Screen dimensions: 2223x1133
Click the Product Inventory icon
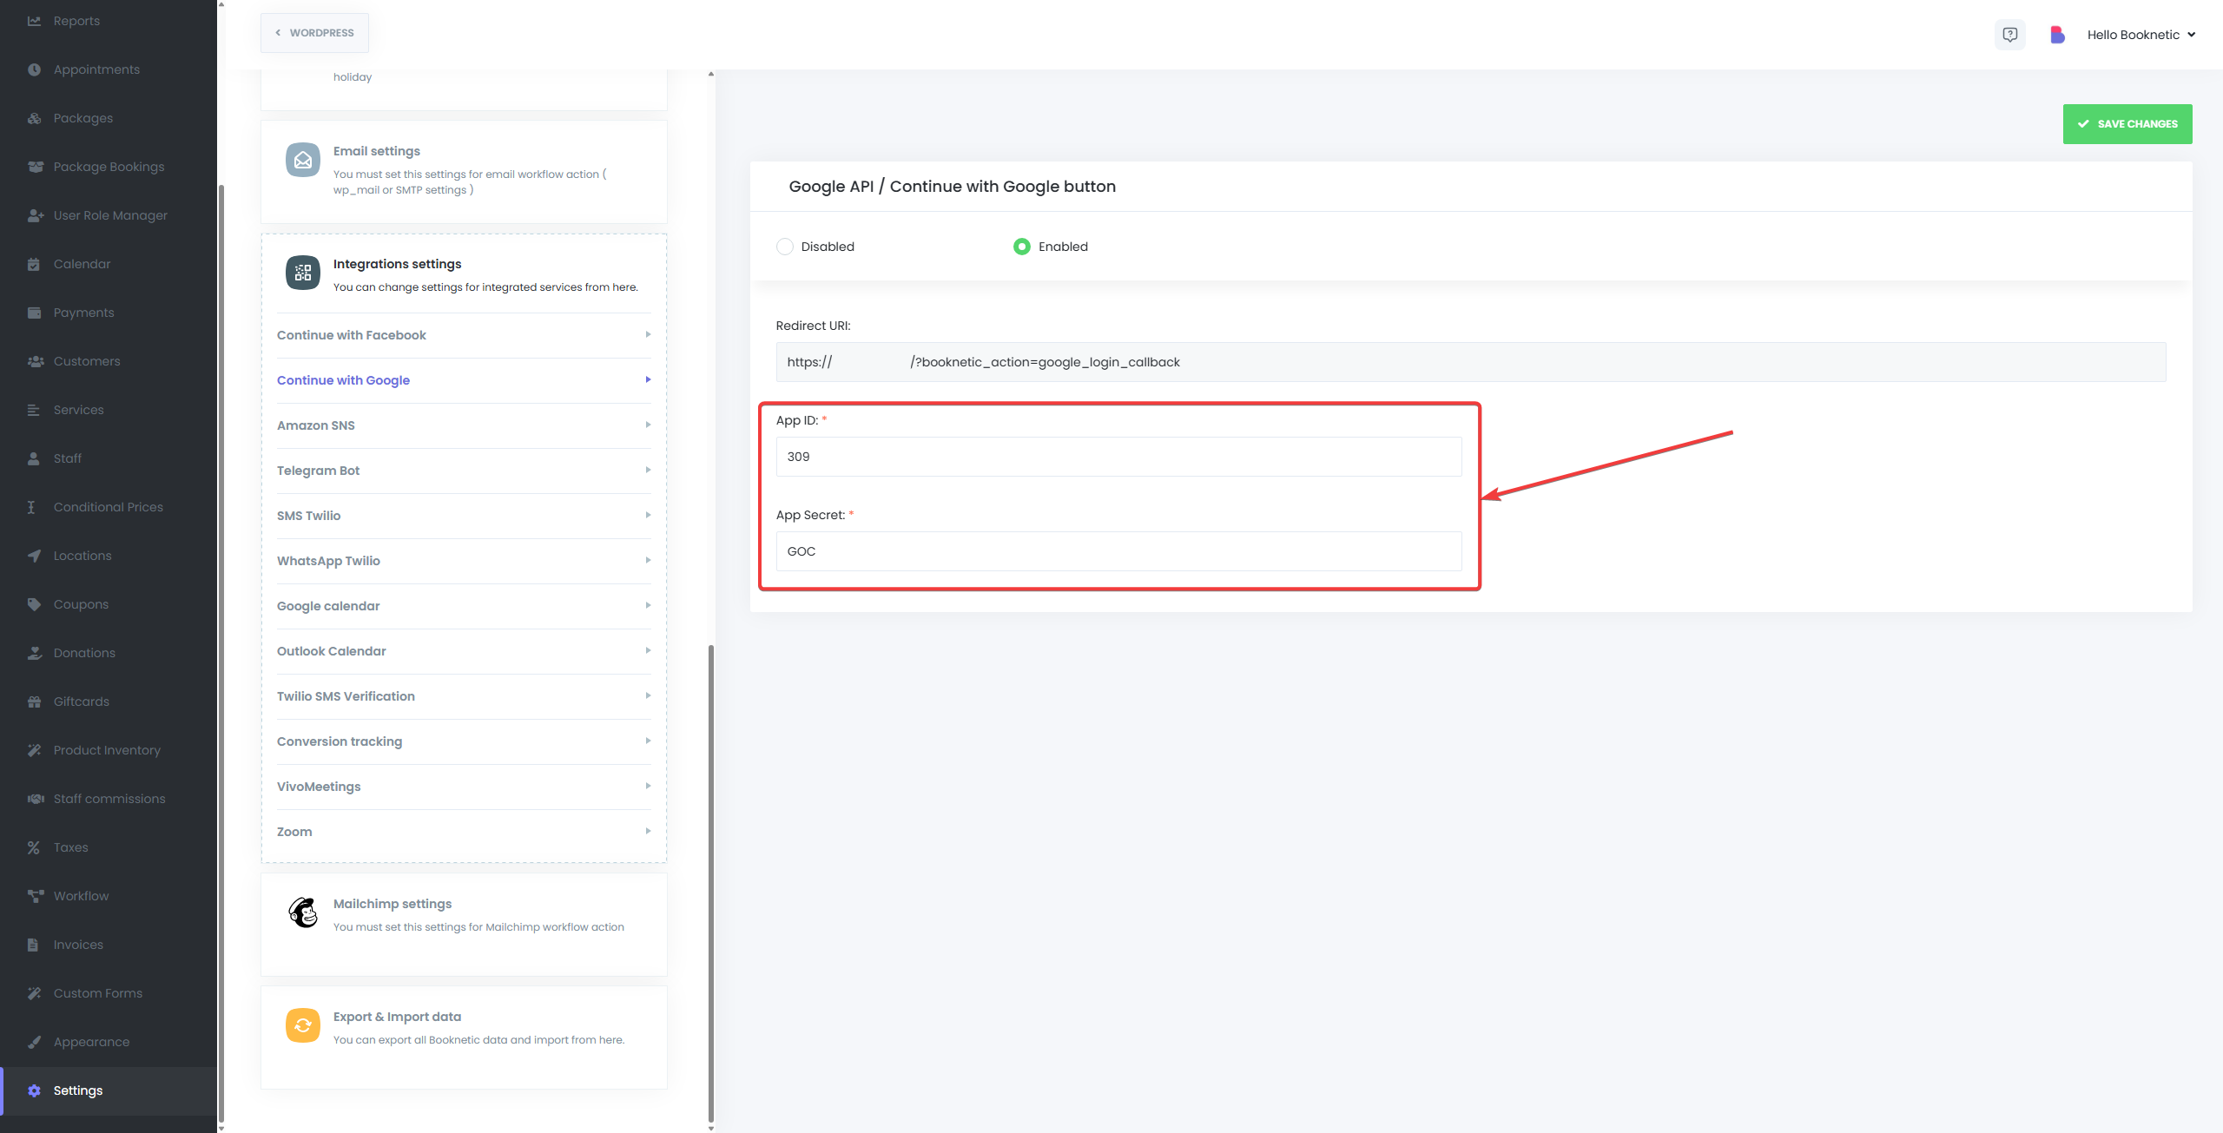click(34, 750)
